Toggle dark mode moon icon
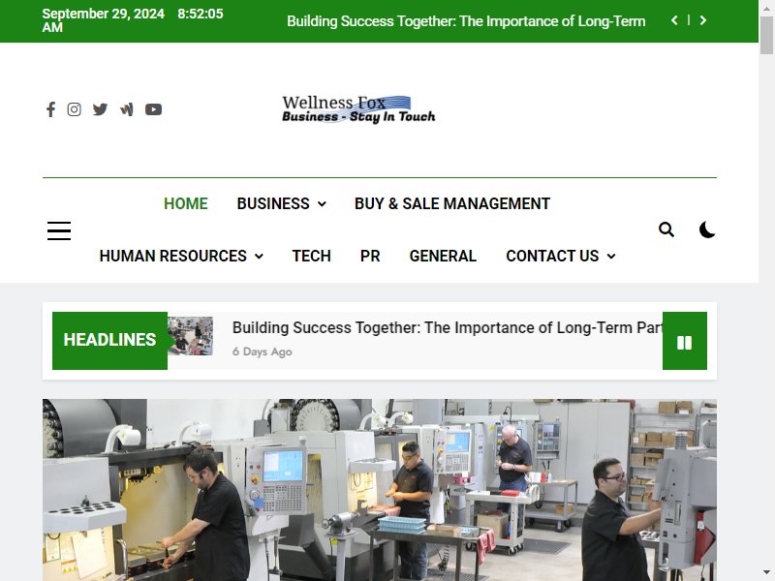This screenshot has height=581, width=775. point(707,229)
